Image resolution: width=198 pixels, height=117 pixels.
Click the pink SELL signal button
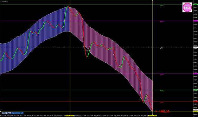click(x=187, y=7)
